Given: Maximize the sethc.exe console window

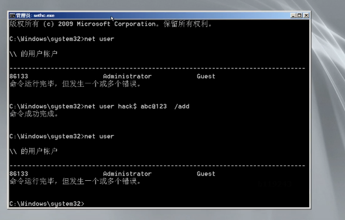Looking at the screenshot, I should (x=299, y=15).
